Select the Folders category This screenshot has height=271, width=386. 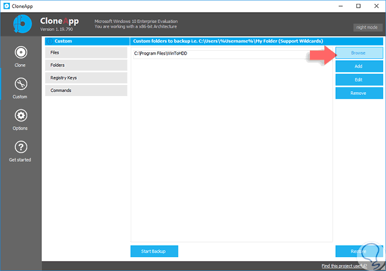(x=86, y=65)
